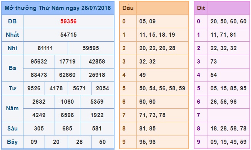Image resolution: width=251 pixels, height=150 pixels.
Task: Select the first prize number 54715
Action: pos(68,35)
